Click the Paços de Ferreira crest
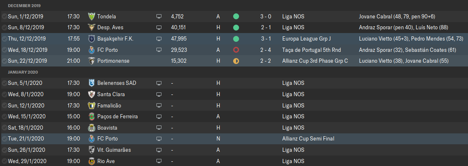 tap(91, 117)
